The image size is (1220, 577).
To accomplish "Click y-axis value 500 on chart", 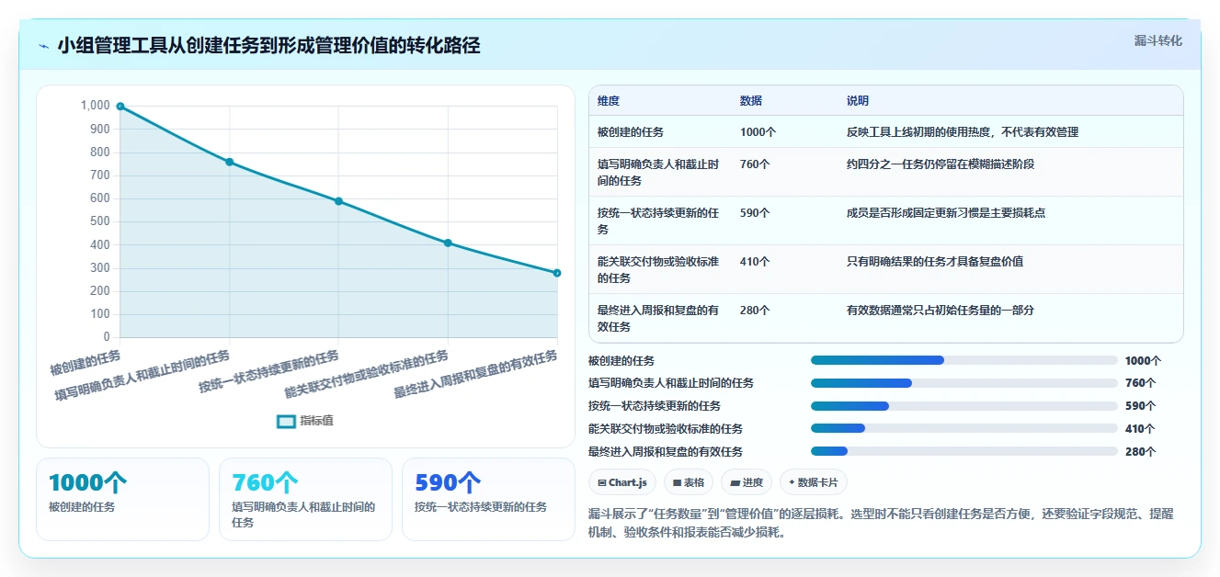I will pyautogui.click(x=98, y=221).
